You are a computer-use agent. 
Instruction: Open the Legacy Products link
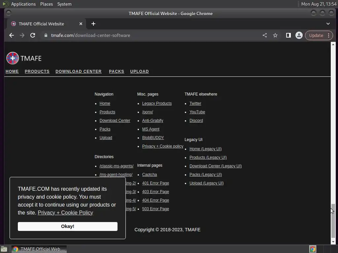157,103
